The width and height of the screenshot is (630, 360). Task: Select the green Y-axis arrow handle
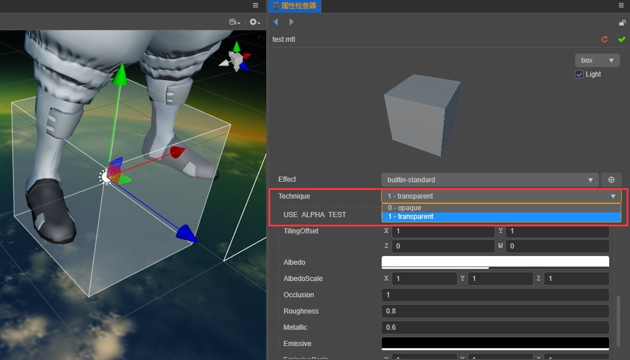[120, 75]
